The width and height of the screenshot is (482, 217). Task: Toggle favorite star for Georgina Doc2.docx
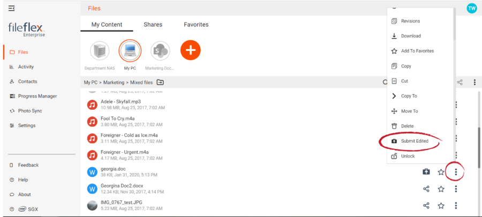point(441,189)
